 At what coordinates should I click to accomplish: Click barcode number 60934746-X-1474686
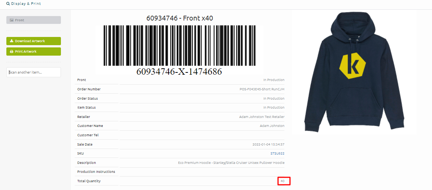[x=179, y=72]
